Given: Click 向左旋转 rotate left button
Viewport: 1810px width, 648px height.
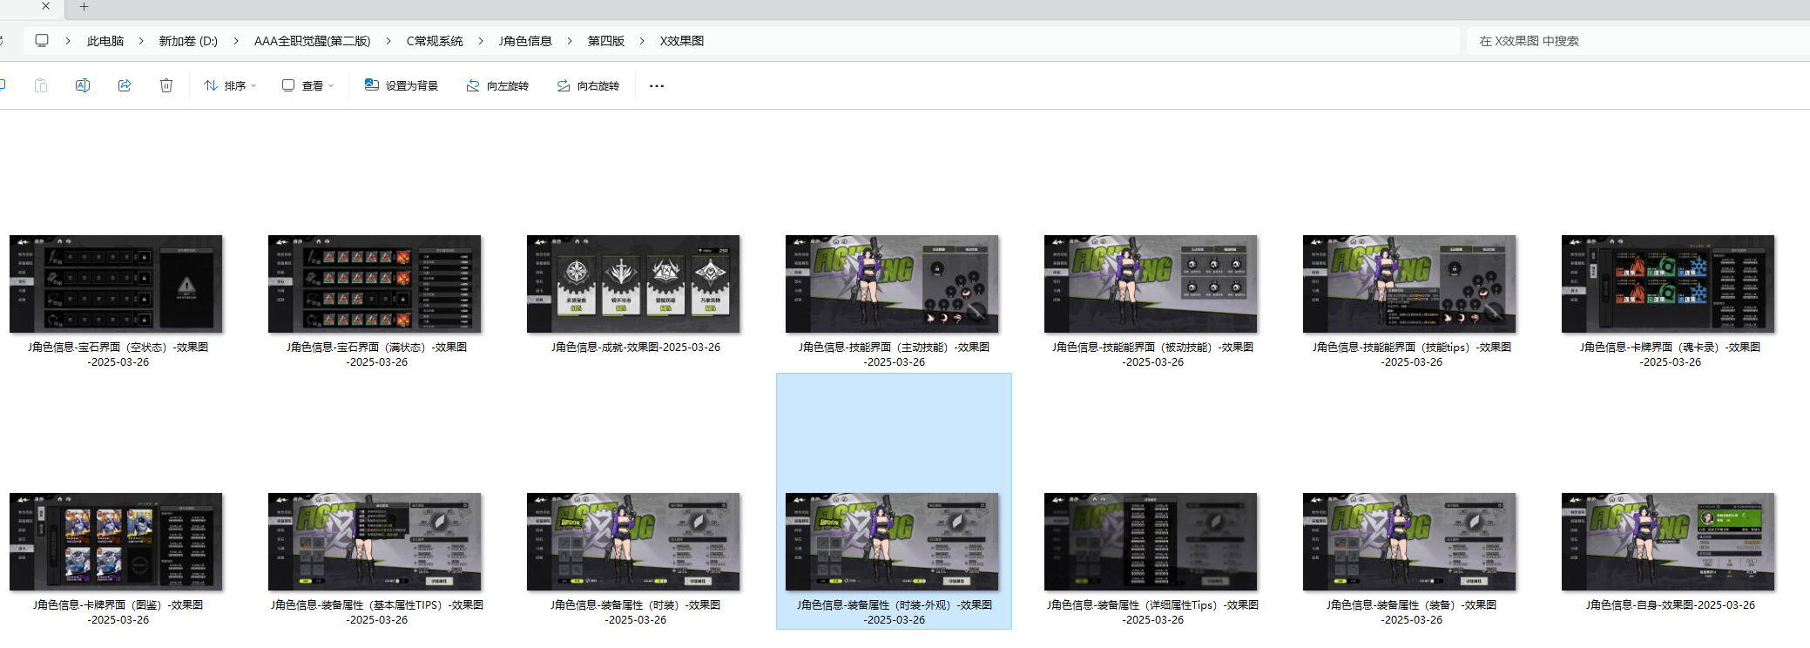Looking at the screenshot, I should (x=497, y=85).
